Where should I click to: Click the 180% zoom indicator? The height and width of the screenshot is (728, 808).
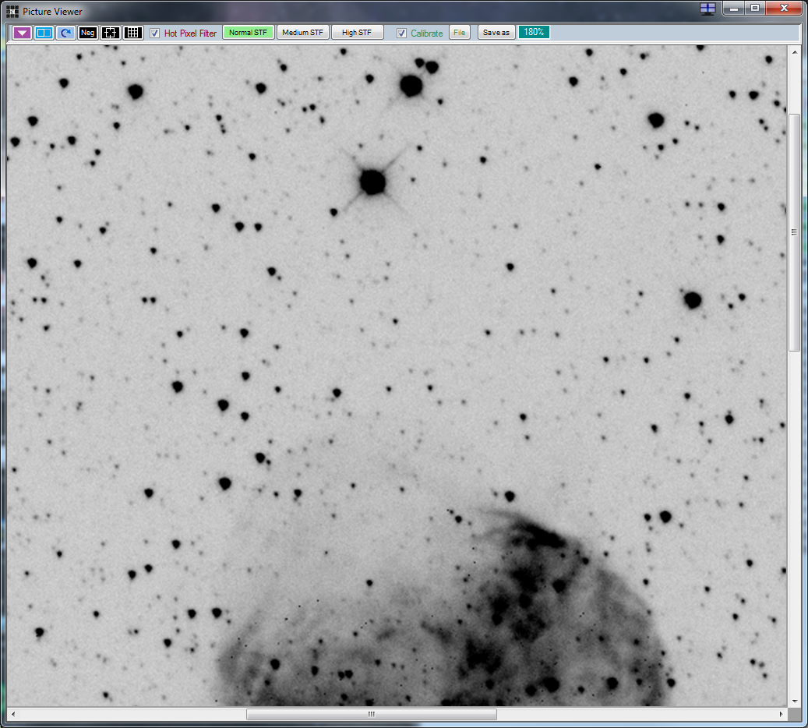coord(534,32)
